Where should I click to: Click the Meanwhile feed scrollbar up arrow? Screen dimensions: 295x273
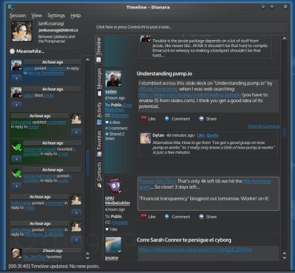(88, 60)
